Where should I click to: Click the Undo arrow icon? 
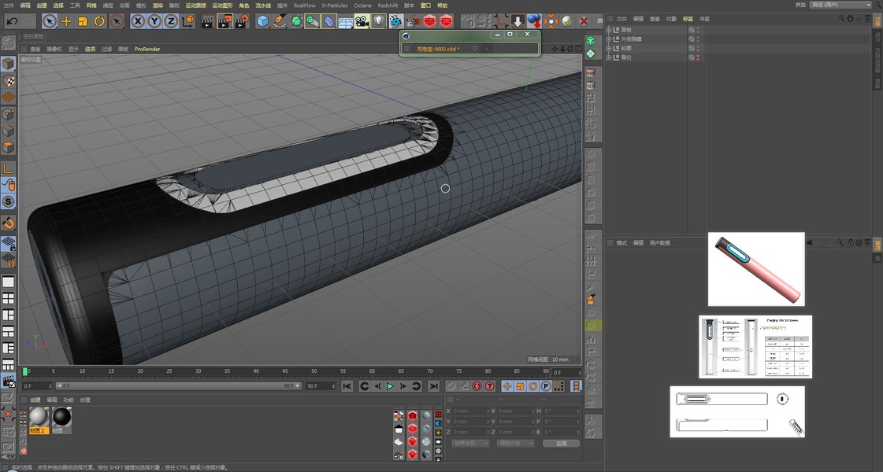[x=12, y=21]
